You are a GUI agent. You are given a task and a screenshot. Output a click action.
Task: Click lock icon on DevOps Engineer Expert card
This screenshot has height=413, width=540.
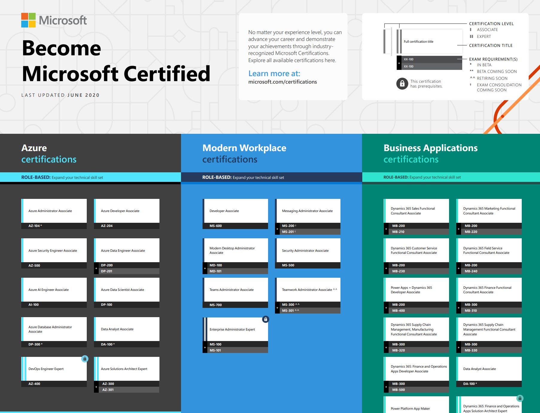[85, 359]
